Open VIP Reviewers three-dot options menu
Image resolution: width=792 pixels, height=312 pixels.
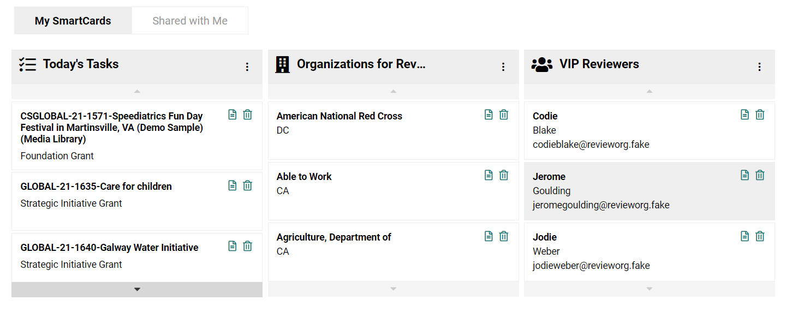pyautogui.click(x=759, y=67)
